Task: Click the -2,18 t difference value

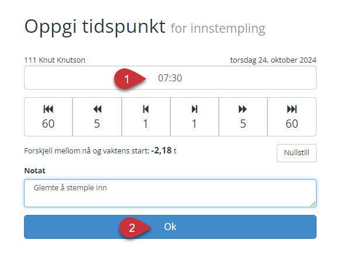Action: [x=164, y=150]
